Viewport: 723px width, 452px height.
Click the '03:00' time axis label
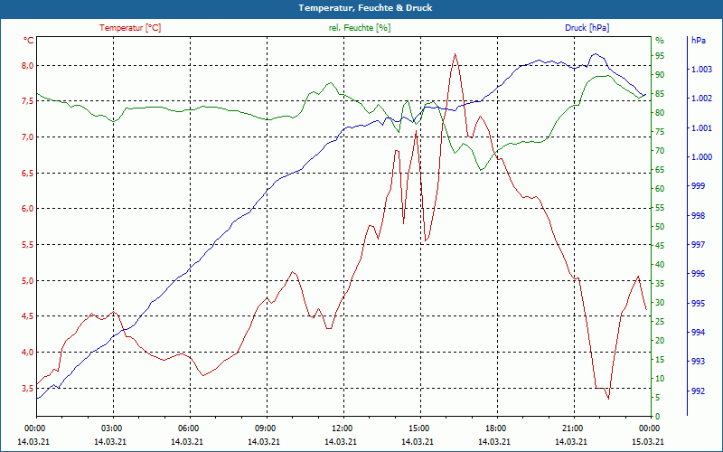(x=110, y=428)
